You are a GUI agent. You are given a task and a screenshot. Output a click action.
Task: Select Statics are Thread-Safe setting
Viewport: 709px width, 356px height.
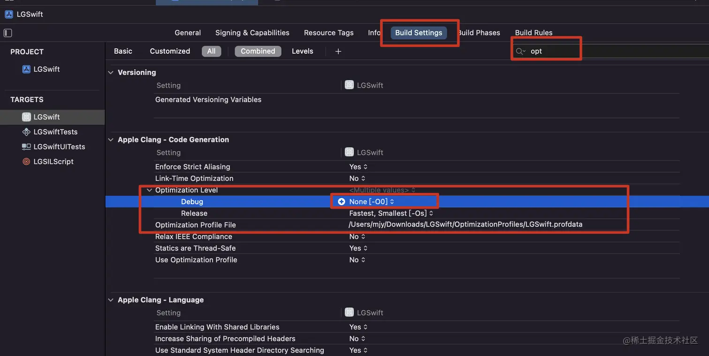click(x=196, y=248)
